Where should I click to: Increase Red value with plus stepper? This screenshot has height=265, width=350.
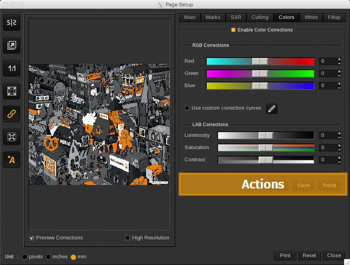click(x=339, y=59)
